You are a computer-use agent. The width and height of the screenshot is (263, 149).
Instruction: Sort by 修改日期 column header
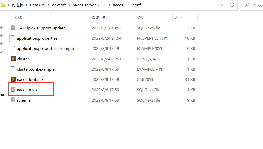click(99, 18)
